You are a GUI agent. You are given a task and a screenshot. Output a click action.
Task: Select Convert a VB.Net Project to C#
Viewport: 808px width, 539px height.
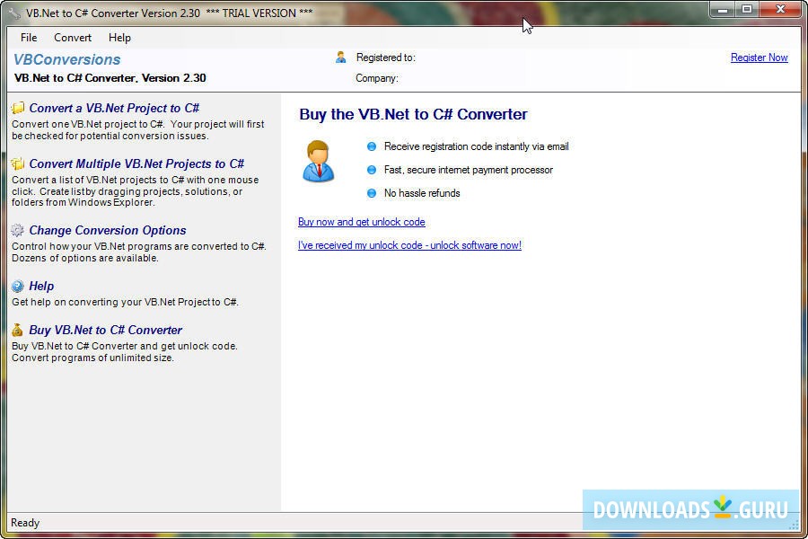click(114, 108)
